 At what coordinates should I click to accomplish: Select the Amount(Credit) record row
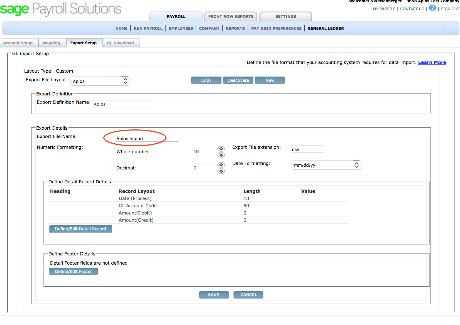199,220
